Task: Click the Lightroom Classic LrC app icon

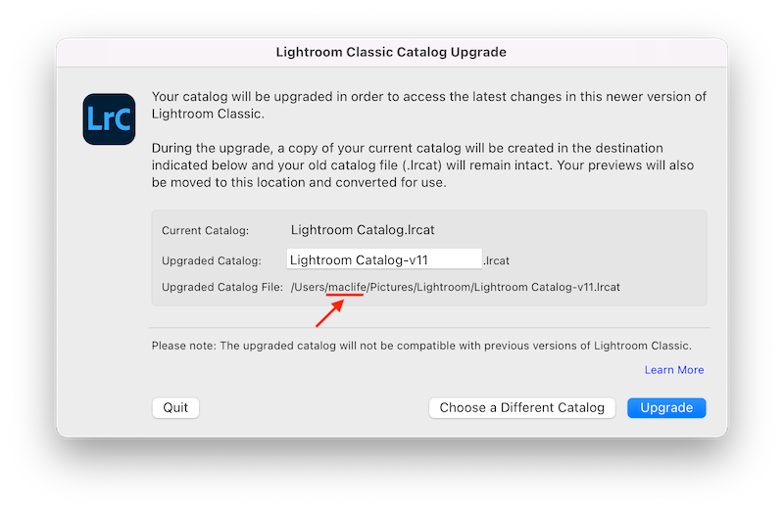Action: (110, 118)
